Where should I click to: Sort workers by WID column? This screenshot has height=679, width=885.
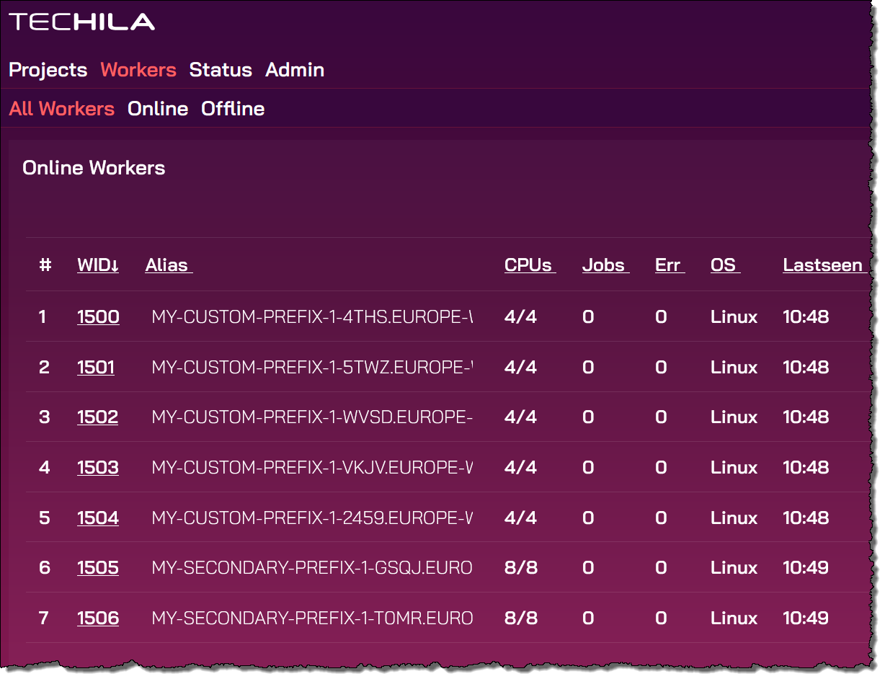[x=98, y=265]
